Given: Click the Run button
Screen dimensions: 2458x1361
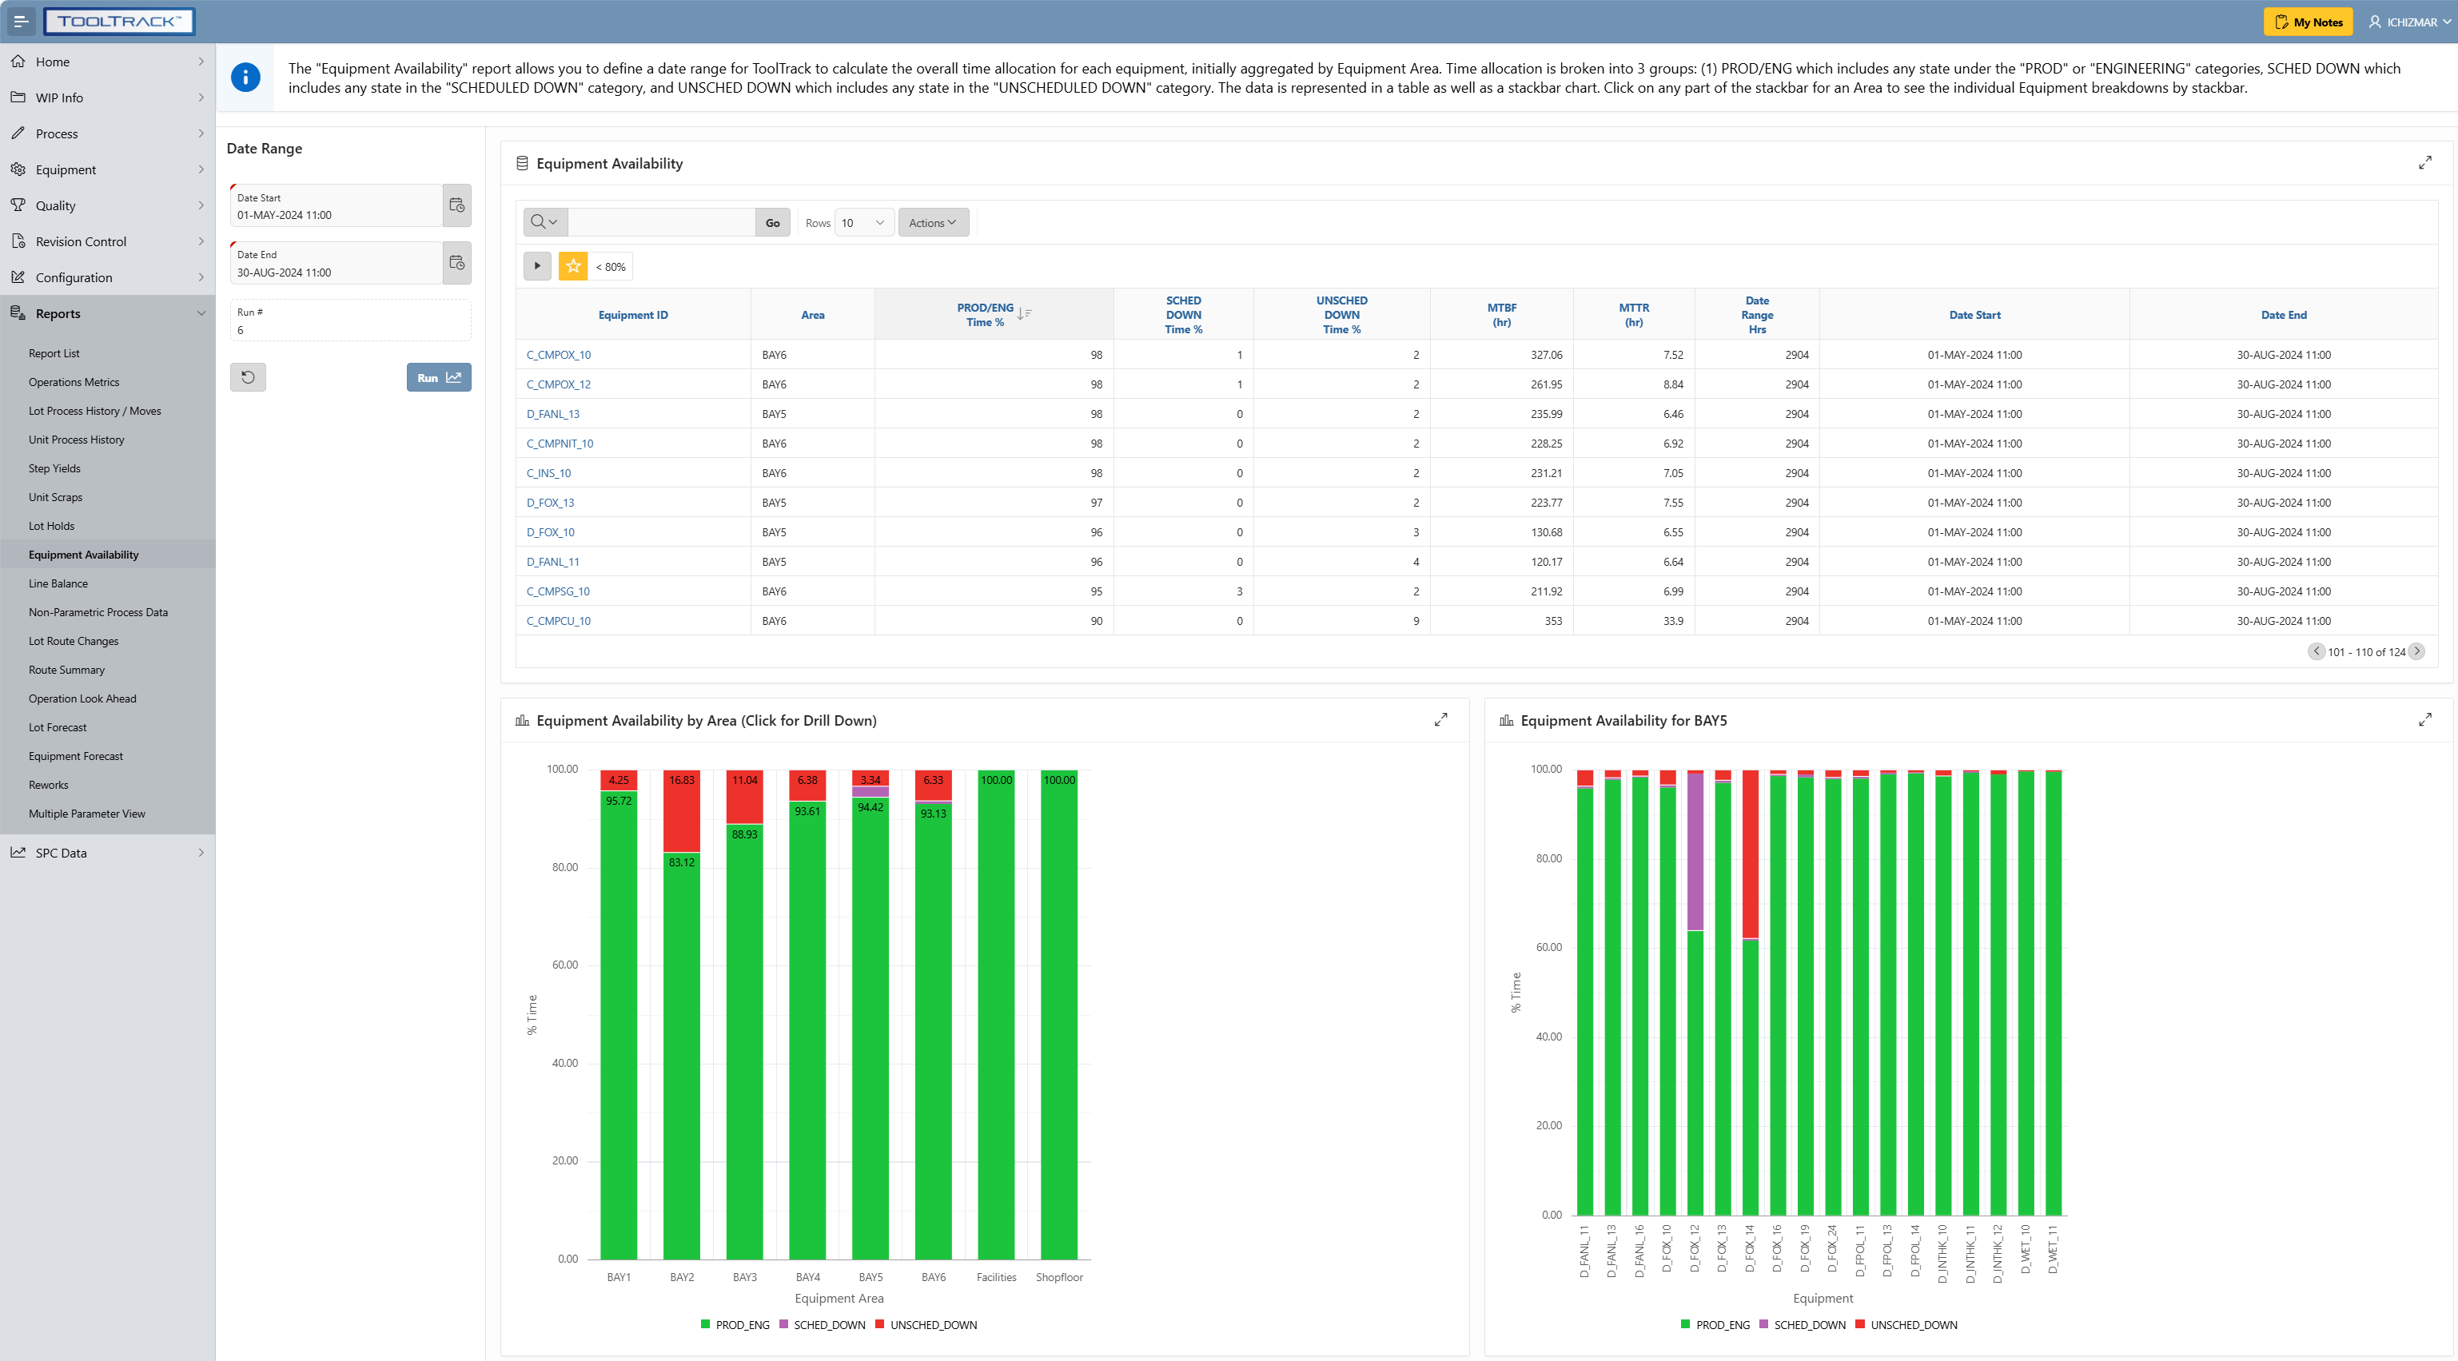Looking at the screenshot, I should [x=438, y=376].
